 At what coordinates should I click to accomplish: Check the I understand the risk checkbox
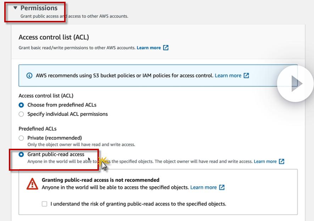[44, 204]
